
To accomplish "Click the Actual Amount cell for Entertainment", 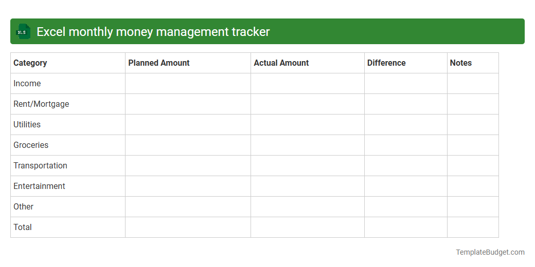I will tap(308, 186).
